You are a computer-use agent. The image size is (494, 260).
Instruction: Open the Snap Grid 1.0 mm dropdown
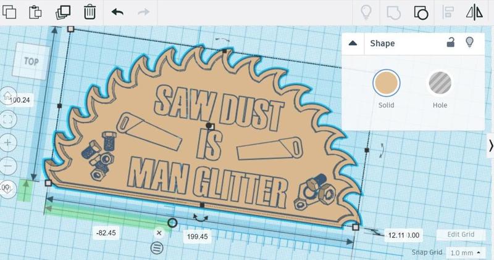[x=466, y=253]
